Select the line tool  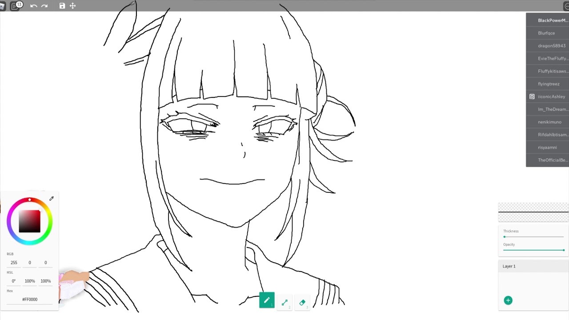coord(284,303)
